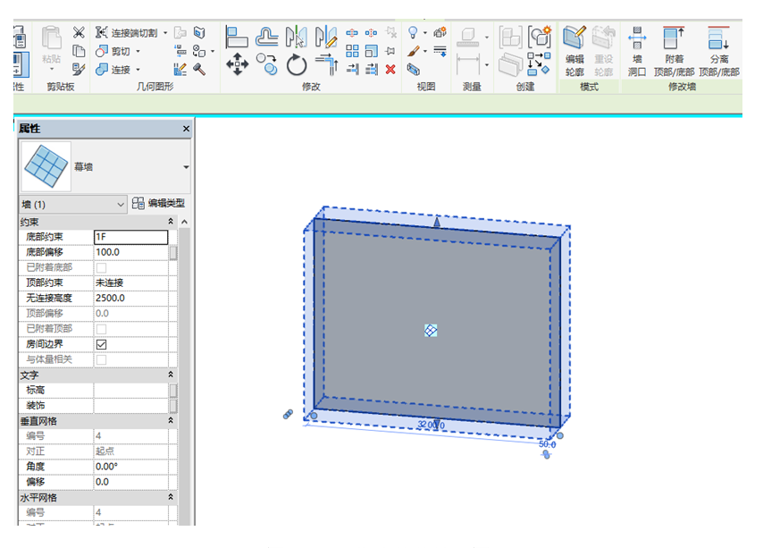Select the Offset tool icon

click(x=267, y=36)
